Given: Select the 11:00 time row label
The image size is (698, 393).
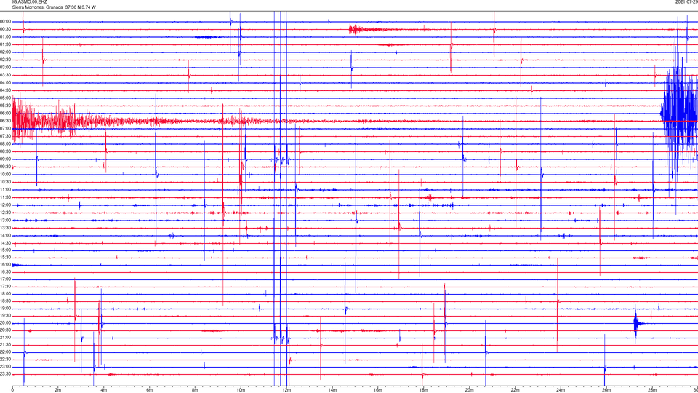Looking at the screenshot, I should tap(5, 189).
